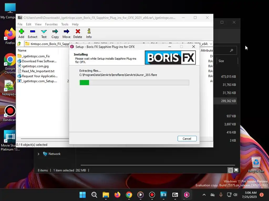Open taskbar Search
The width and height of the screenshot is (269, 201).
(94, 195)
